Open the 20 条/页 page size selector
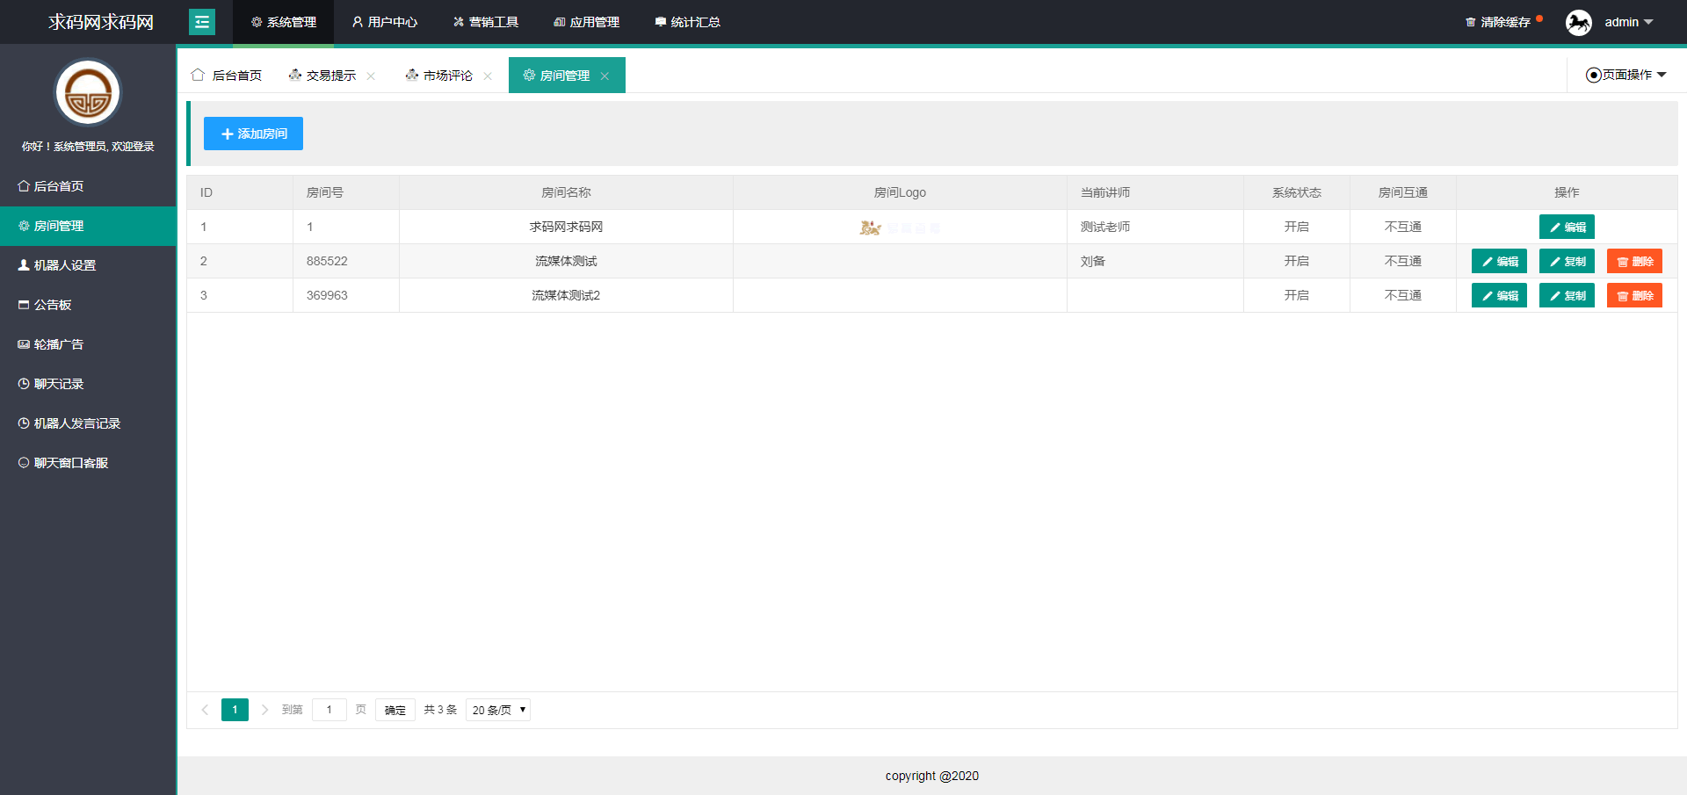 click(498, 710)
